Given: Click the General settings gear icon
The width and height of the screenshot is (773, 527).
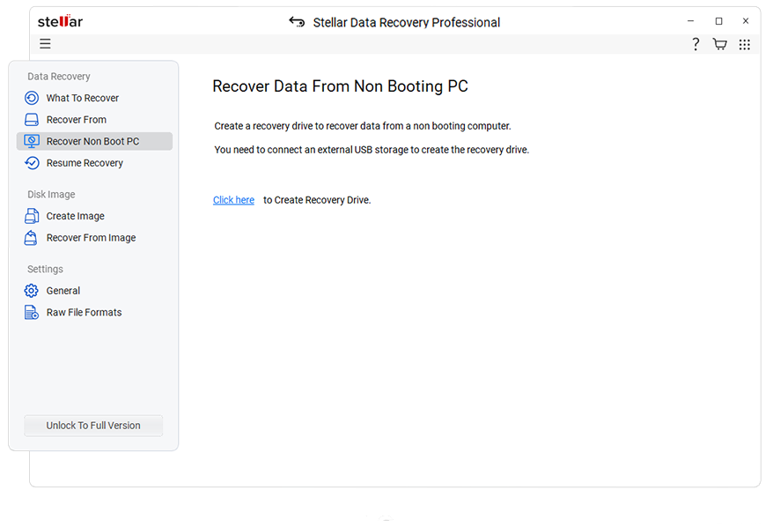Looking at the screenshot, I should tap(32, 291).
